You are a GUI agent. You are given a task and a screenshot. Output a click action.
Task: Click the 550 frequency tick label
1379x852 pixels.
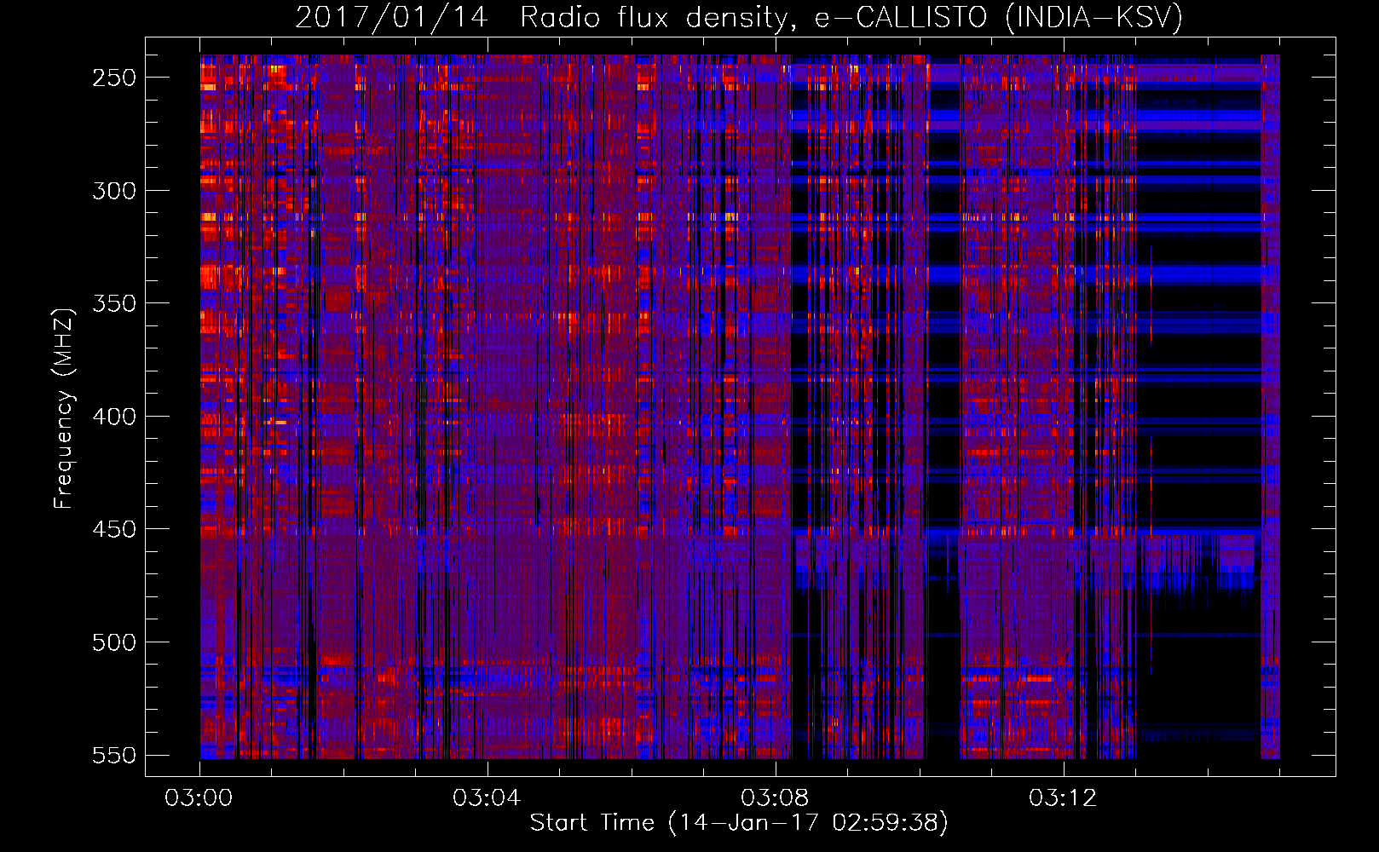[114, 755]
